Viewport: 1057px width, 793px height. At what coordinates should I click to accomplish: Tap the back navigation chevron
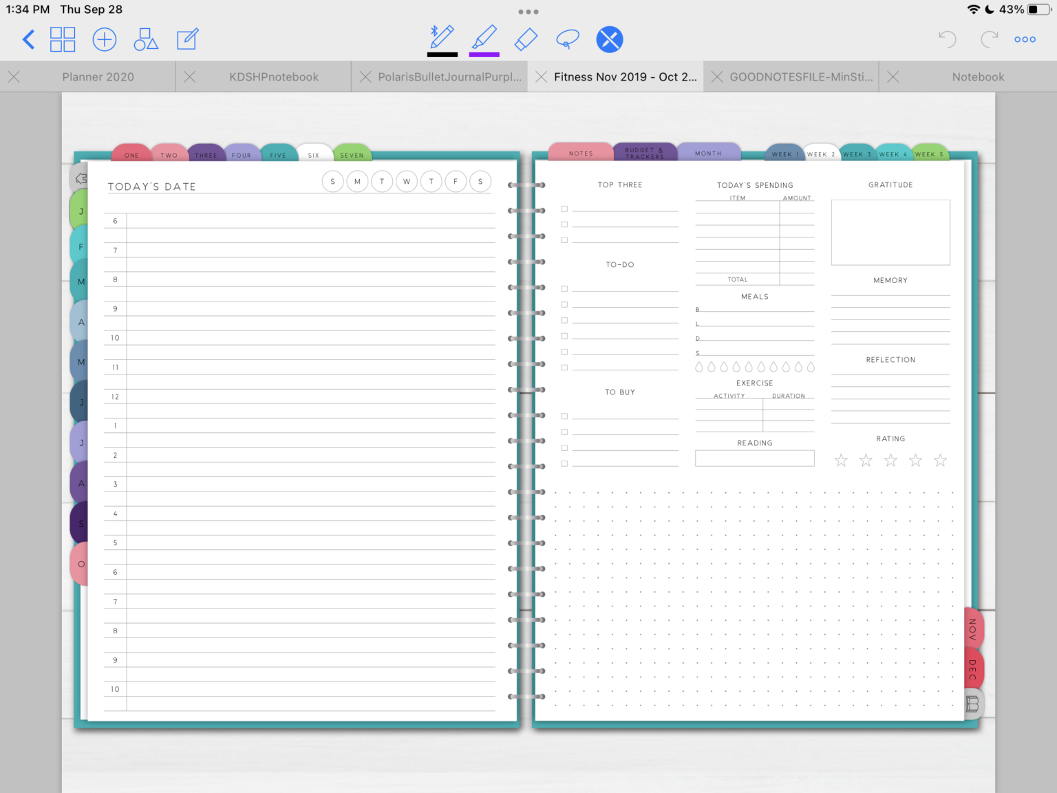tap(28, 39)
